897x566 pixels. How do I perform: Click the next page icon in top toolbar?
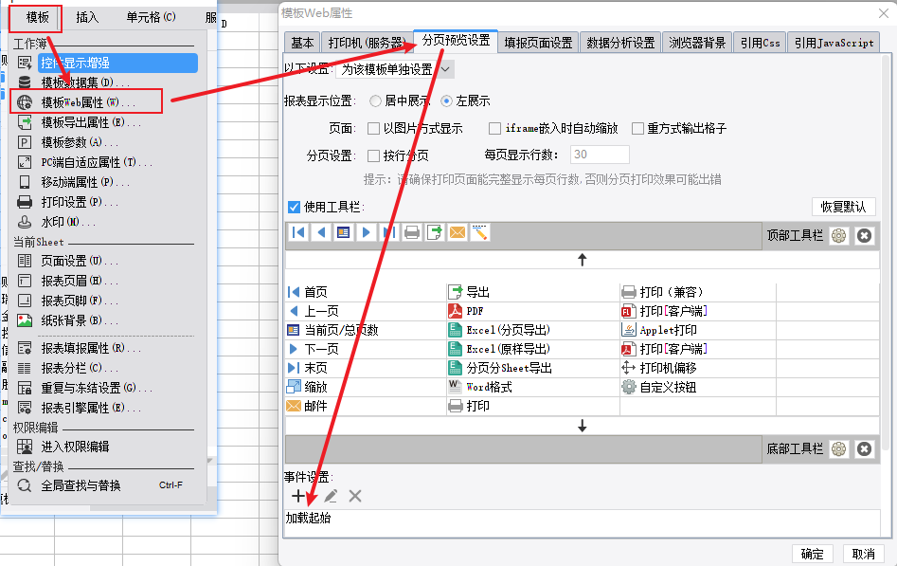(367, 232)
